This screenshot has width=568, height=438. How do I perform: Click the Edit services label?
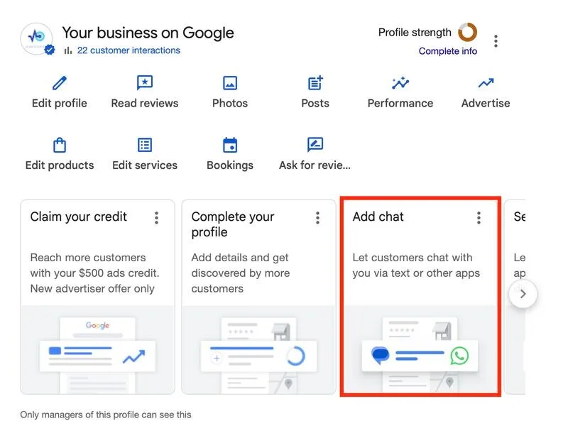(145, 165)
